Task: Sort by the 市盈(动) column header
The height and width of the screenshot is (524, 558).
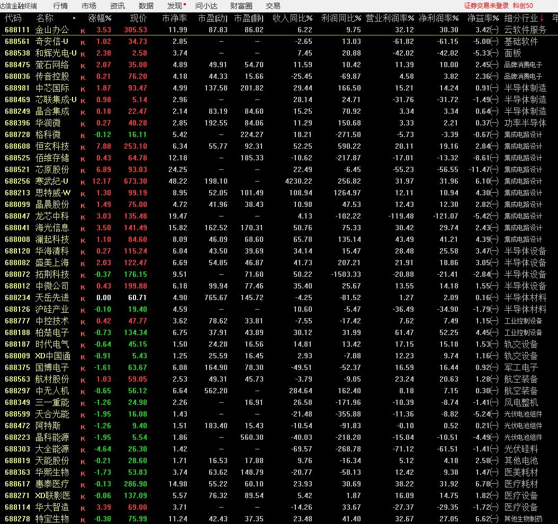Action: [213, 18]
